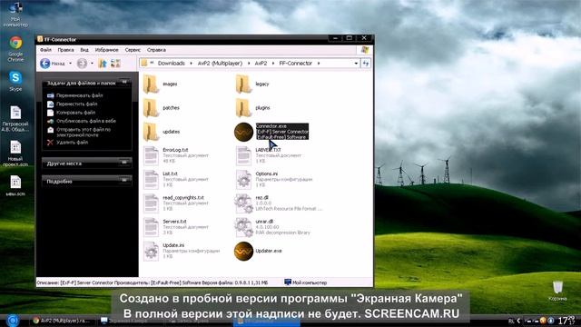The image size is (581, 327).
Task: Collapse the file and folder tasks panel
Action: pyautogui.click(x=124, y=83)
